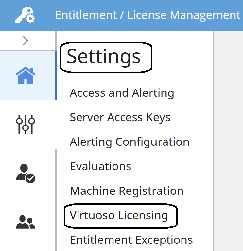Click the slash separator in header title
Viewport: 243px width, 251px height.
122,15
